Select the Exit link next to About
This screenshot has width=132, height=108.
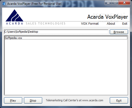(125, 24)
